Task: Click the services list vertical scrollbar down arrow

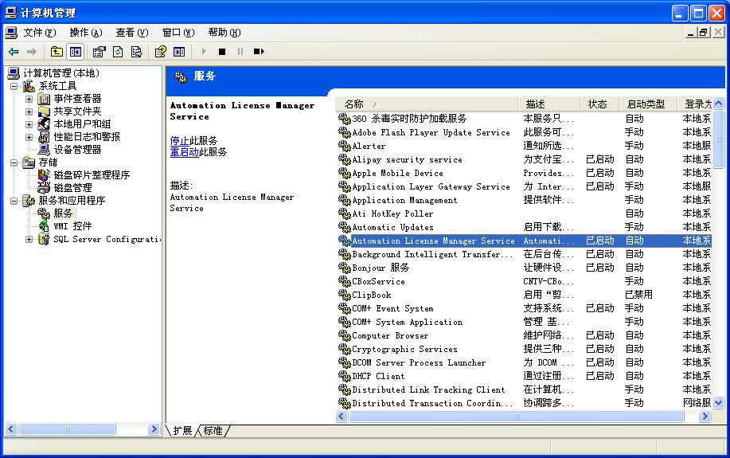Action: coord(719,403)
